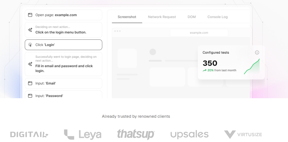
Task: Click the sparkle icon beside 'Fill in email and password'
Action: coord(30,64)
